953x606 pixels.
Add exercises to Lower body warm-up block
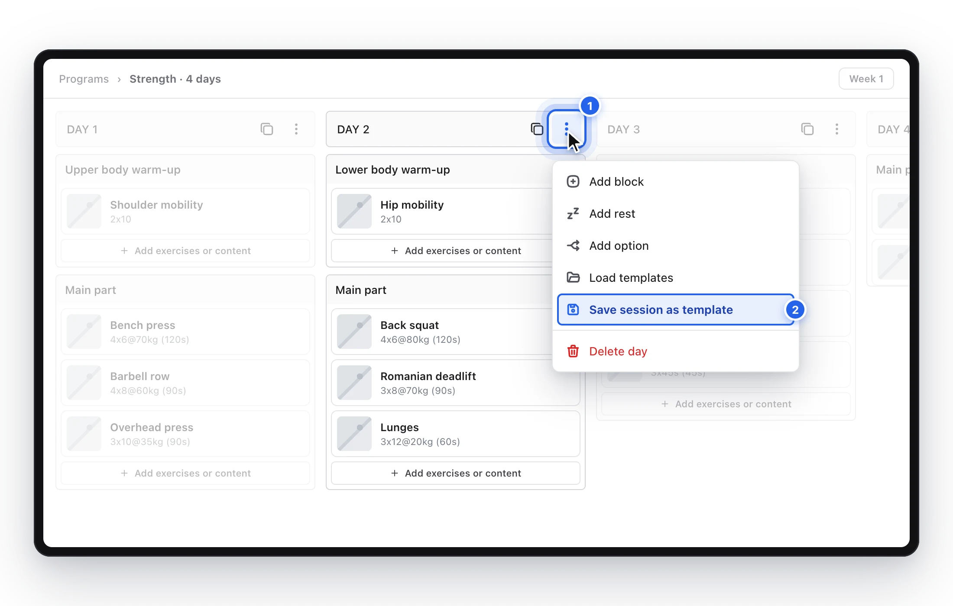[x=456, y=251]
